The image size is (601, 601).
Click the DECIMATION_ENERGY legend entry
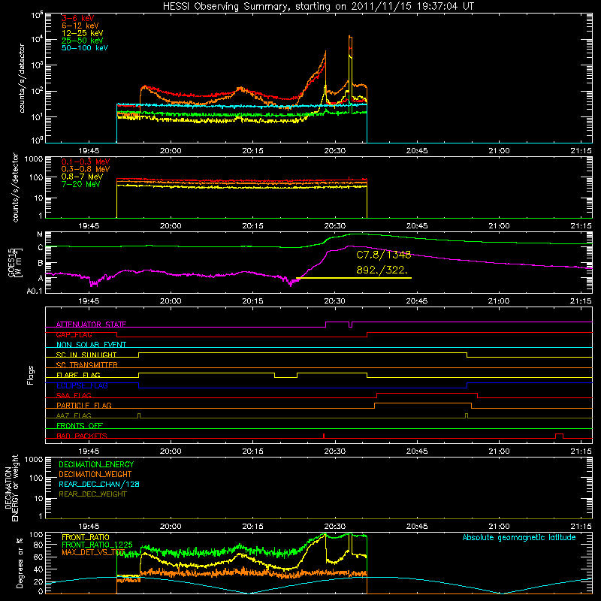pyautogui.click(x=96, y=464)
